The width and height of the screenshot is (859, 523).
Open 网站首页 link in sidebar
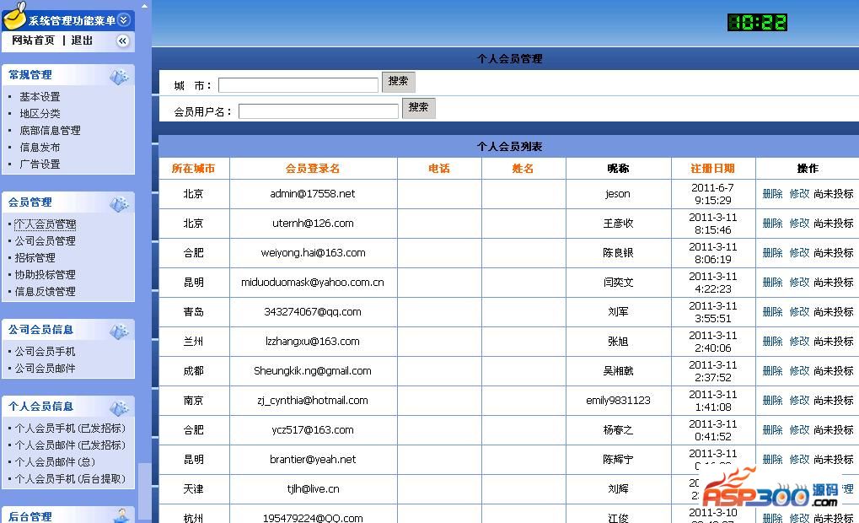33,40
